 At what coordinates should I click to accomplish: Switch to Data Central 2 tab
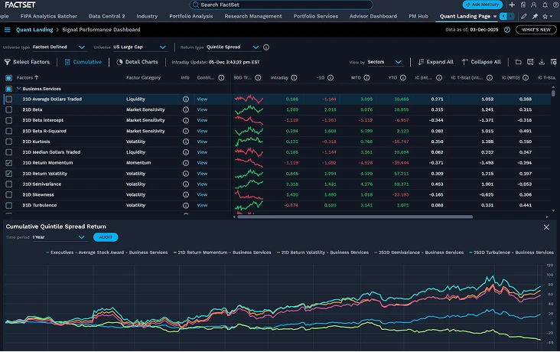pyautogui.click(x=107, y=16)
